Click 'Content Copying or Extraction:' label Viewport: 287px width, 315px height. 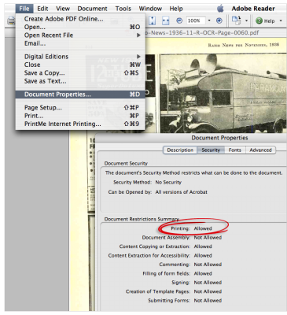tap(155, 246)
